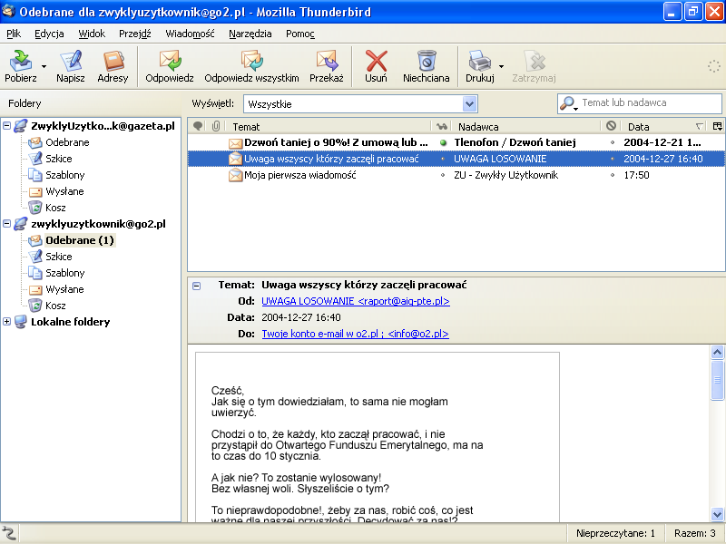This screenshot has width=726, height=544.
Task: Collapse zwyklyuzytkownik@go2.pl account tree
Action: [6, 224]
